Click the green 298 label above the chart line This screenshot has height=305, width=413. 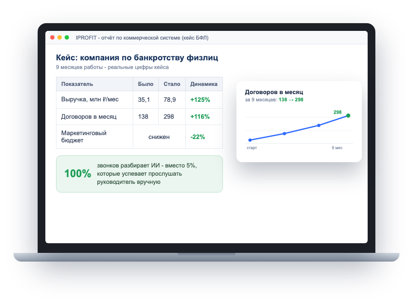click(x=337, y=112)
